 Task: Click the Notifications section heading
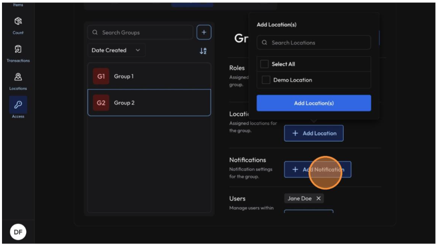coord(247,160)
